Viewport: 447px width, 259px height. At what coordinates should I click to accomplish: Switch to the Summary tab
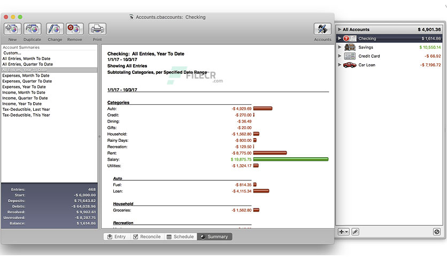coord(214,237)
